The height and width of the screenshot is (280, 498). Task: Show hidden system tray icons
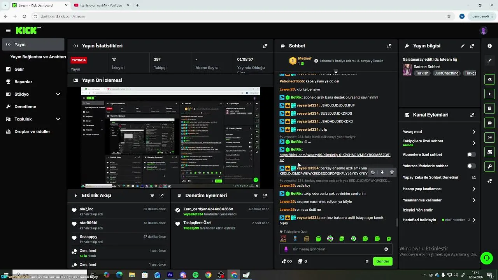click(x=424, y=275)
